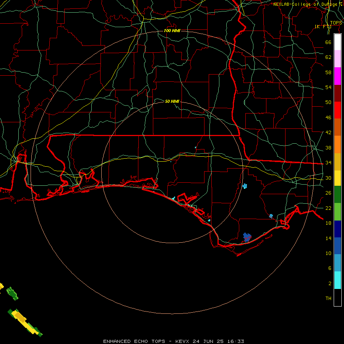The height and width of the screenshot is (344, 344).
Task: Click the 66 legend value
Action: 328,42
